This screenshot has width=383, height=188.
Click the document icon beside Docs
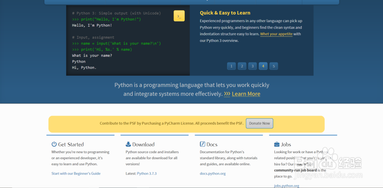point(203,144)
